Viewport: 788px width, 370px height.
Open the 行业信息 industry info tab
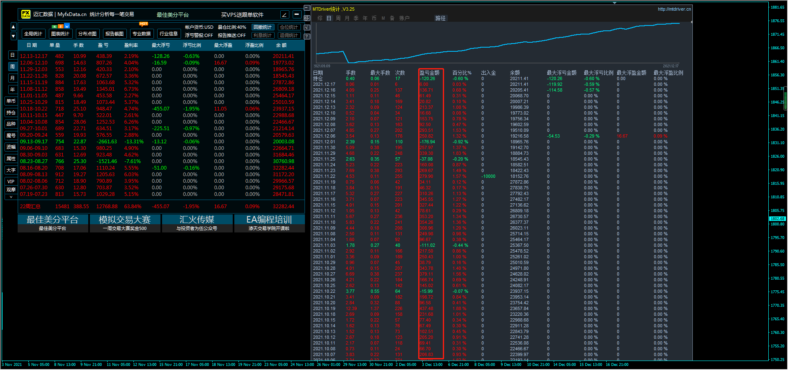[169, 34]
